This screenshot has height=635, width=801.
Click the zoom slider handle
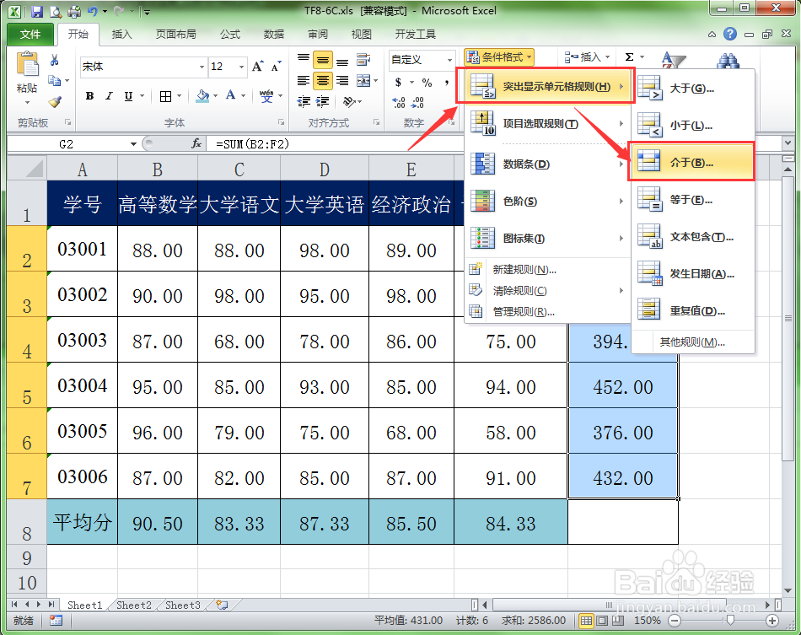pyautogui.click(x=730, y=620)
